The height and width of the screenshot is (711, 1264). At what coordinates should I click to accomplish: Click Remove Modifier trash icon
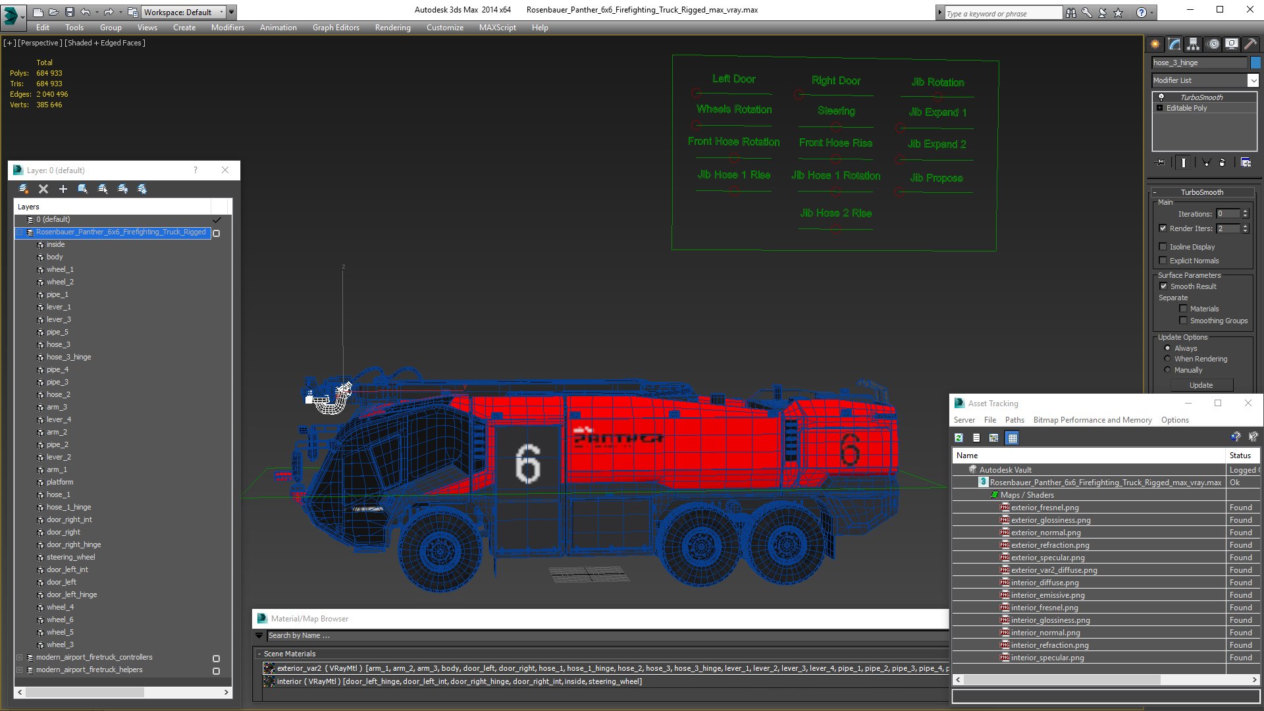(x=1223, y=162)
